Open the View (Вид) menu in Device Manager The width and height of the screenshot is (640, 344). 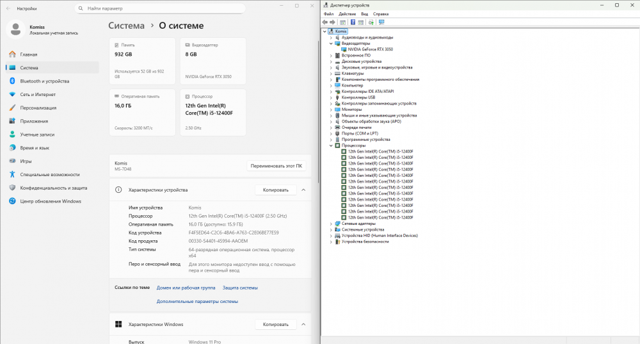(364, 13)
